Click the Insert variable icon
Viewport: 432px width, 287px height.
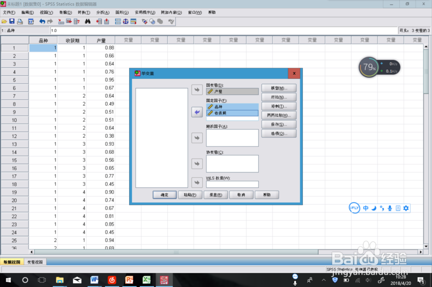coord(107,22)
